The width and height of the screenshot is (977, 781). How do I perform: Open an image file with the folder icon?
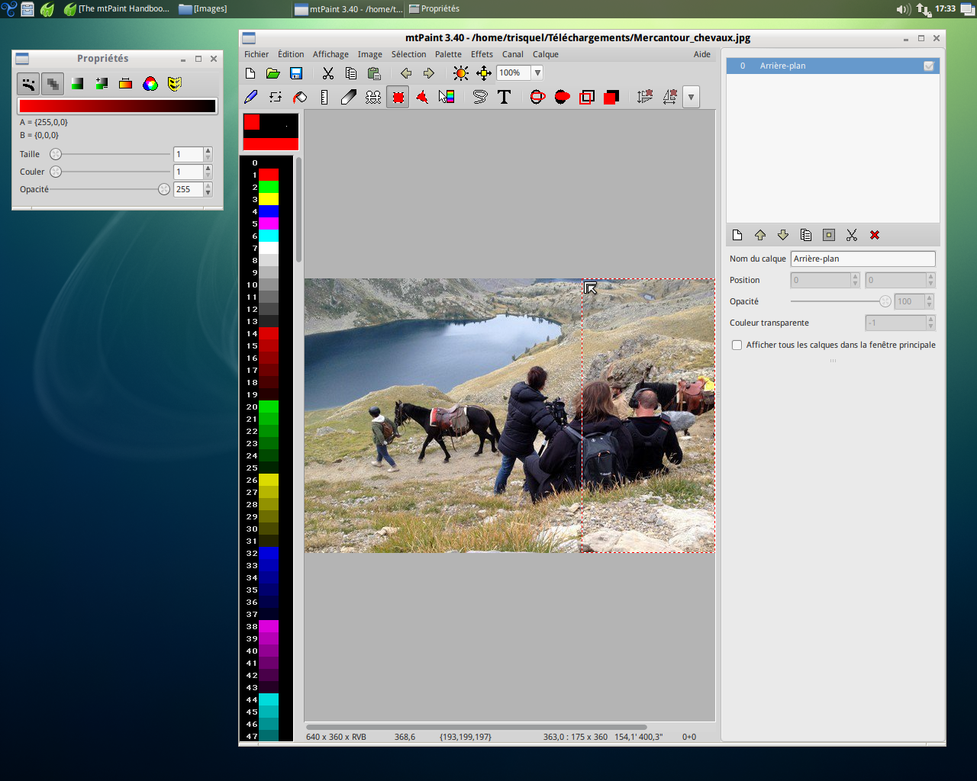tap(273, 73)
